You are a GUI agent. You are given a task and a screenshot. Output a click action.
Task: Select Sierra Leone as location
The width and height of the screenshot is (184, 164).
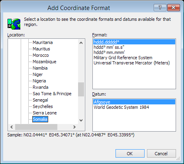(45, 113)
